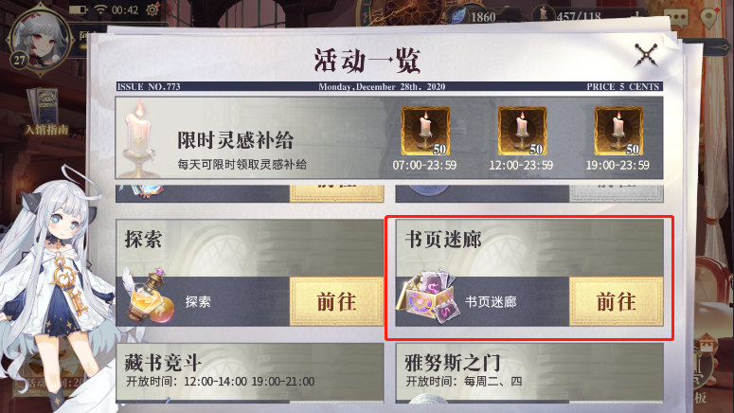Tap the feather currency counter showing 1860

point(482,17)
